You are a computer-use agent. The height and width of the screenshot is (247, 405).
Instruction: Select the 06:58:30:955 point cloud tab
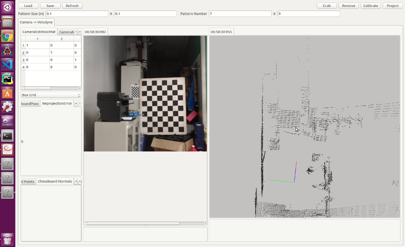[221, 32]
